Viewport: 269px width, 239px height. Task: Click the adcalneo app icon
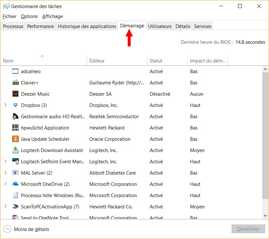(15, 71)
